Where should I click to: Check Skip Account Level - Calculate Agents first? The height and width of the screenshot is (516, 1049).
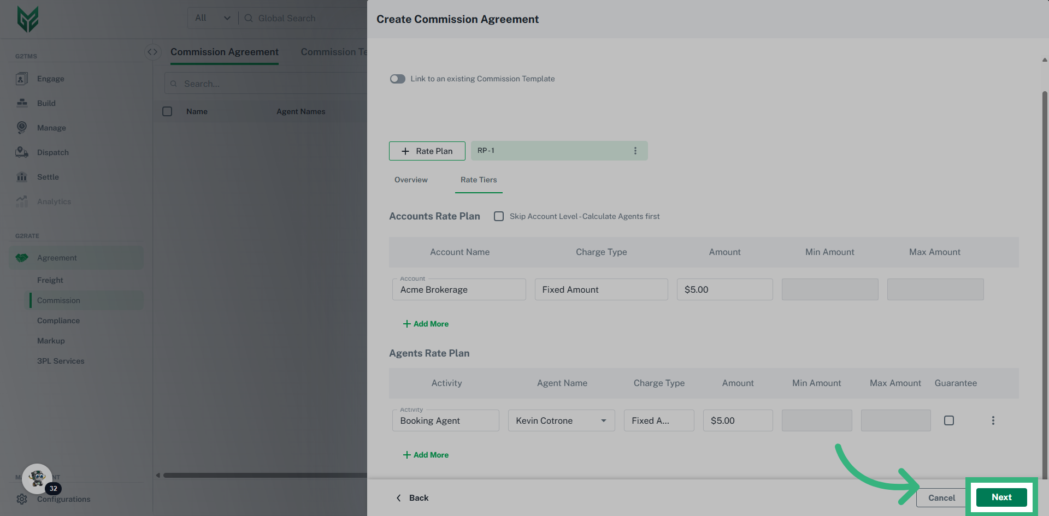(x=498, y=216)
